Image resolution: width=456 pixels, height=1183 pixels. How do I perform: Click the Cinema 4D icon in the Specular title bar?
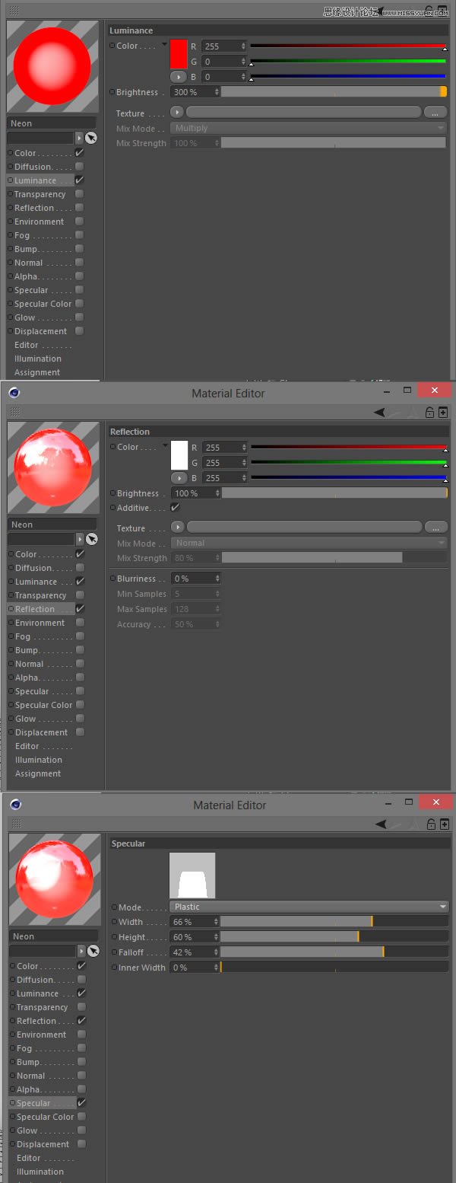[x=16, y=805]
